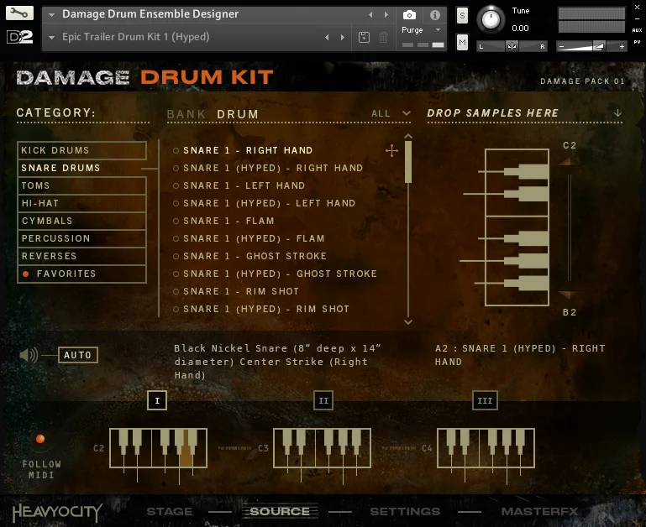Select radio for Snare 1 - Left Hand
Viewport: 646px width, 527px height.
(x=176, y=186)
